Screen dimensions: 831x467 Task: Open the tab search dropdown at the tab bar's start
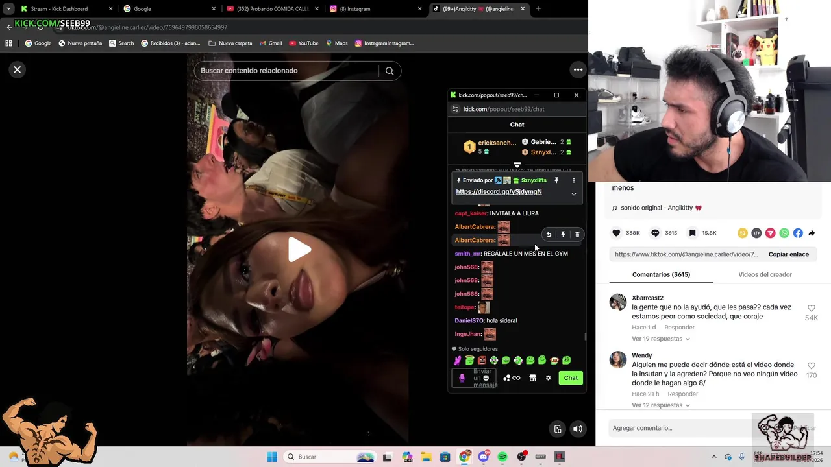[x=8, y=9]
